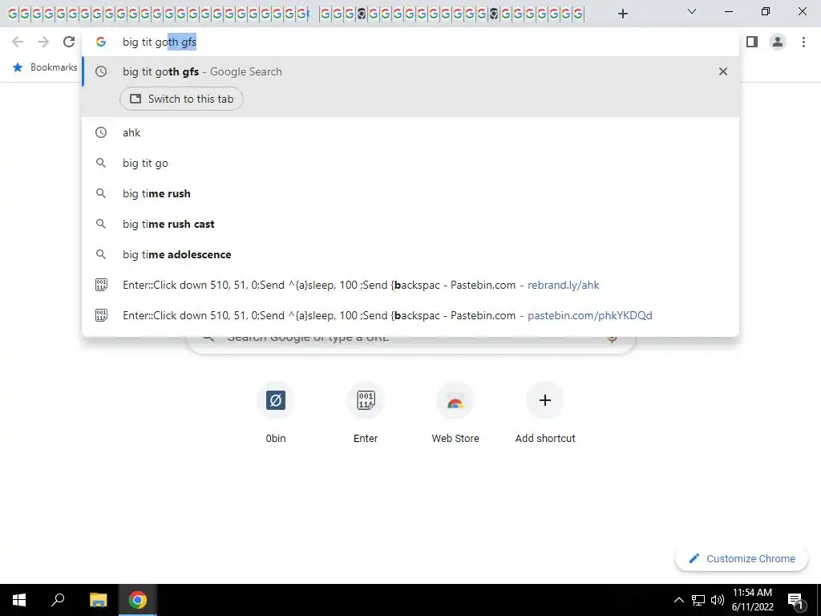Choose 'big time rush cast' suggestion
Viewport: 821px width, 616px height.
pyautogui.click(x=410, y=224)
